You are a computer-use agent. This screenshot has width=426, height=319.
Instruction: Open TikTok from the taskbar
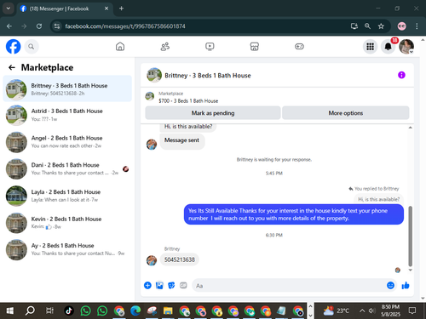pos(69,310)
